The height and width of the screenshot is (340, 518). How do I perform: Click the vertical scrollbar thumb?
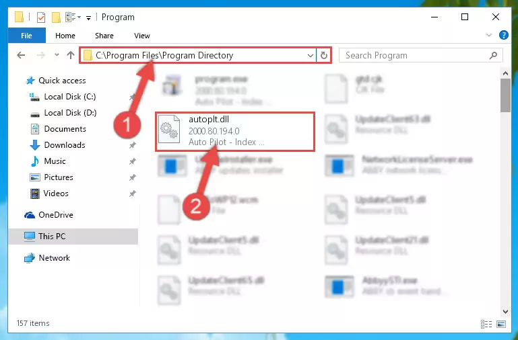click(x=505, y=95)
